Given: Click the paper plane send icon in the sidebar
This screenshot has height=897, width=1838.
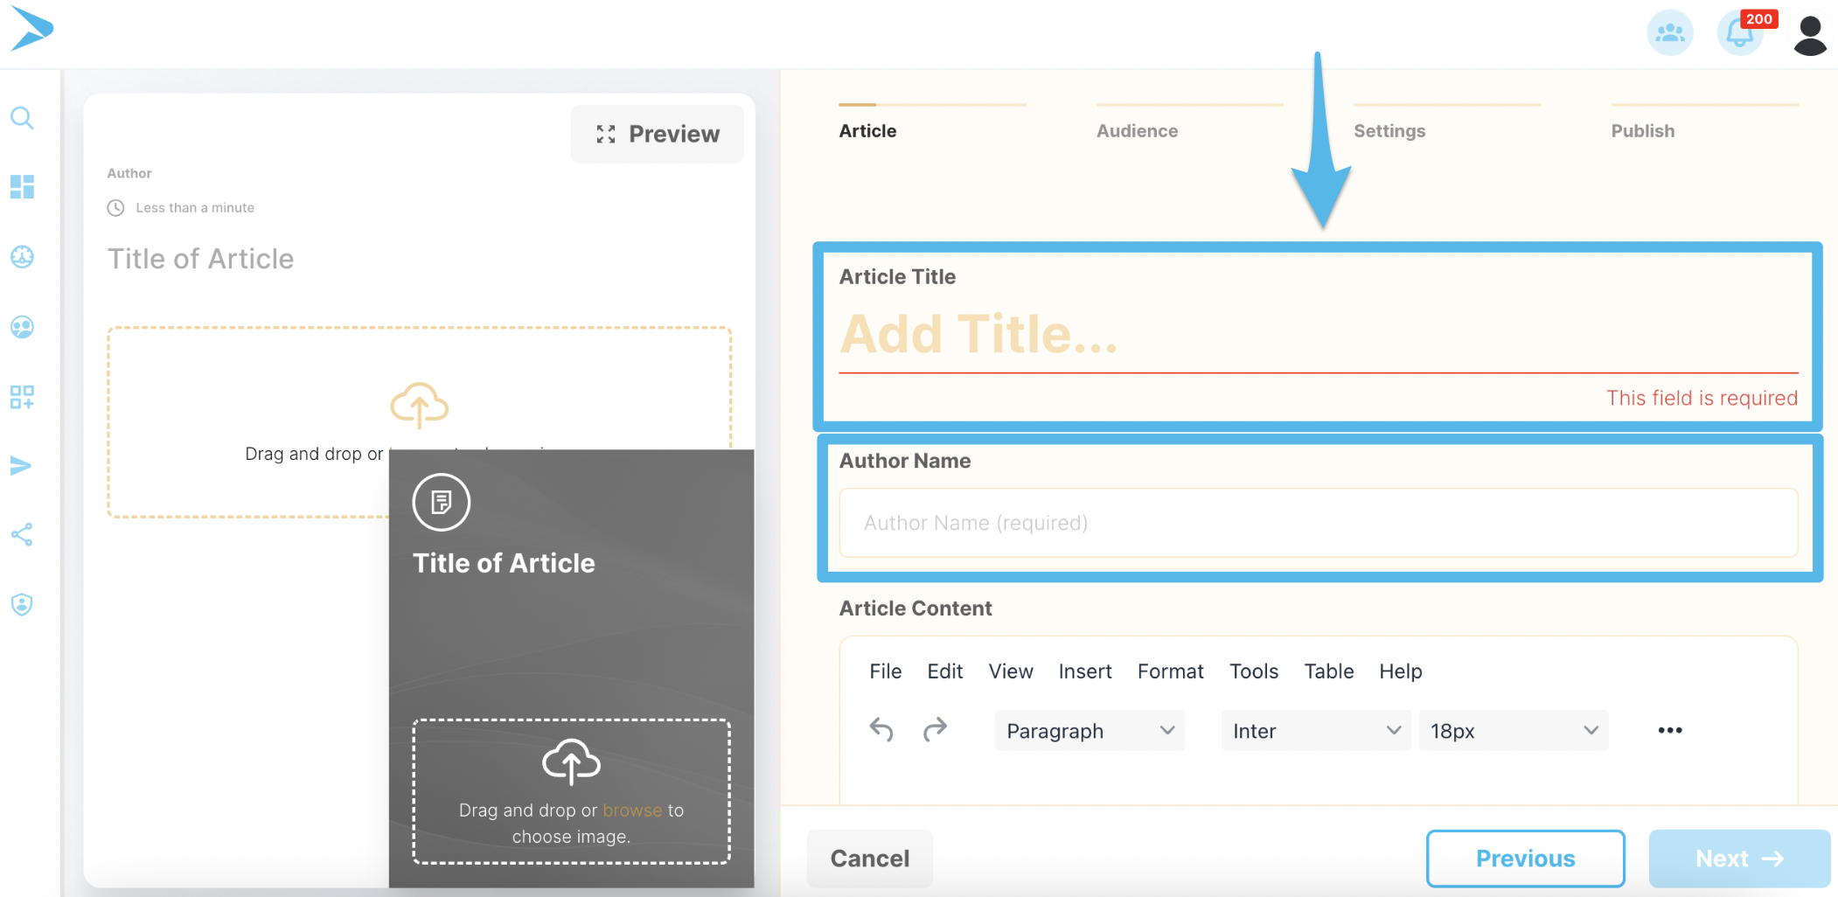Looking at the screenshot, I should tap(21, 466).
